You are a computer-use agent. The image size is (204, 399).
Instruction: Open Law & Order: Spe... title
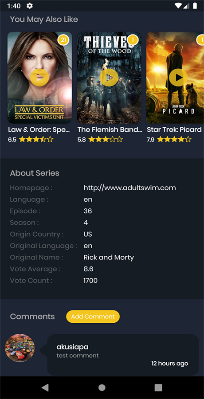[39, 129]
